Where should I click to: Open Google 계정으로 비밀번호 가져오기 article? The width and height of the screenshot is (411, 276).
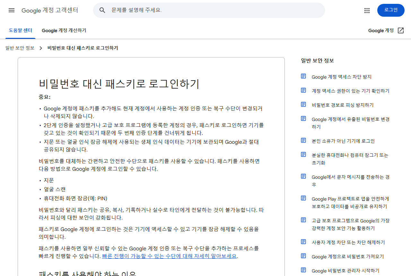[x=348, y=257]
